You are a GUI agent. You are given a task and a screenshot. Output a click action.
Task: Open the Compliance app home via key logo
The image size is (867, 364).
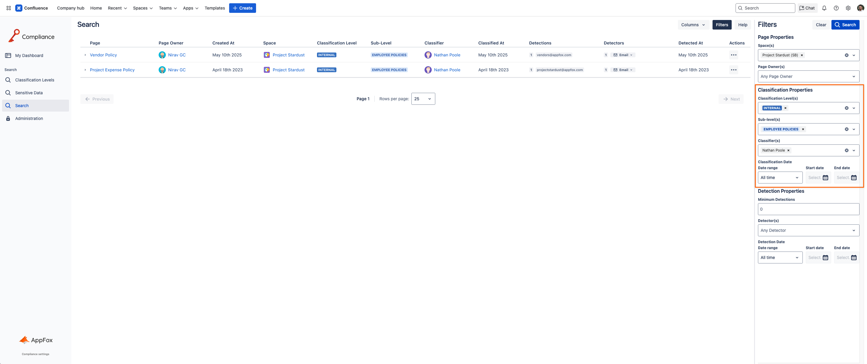click(x=14, y=36)
